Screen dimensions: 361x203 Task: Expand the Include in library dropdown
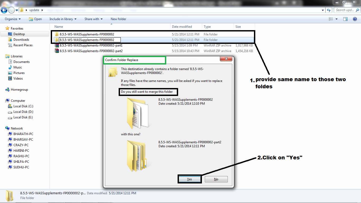click(63, 19)
